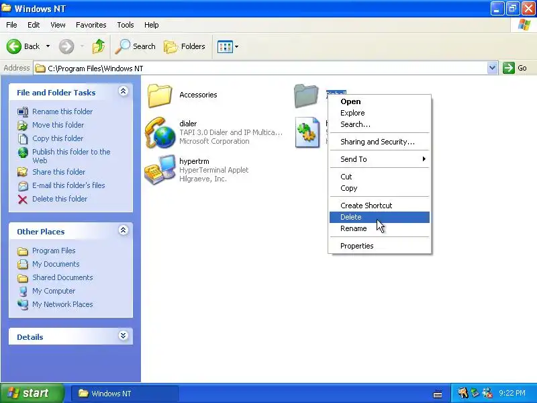
Task: Collapse the File and Folder Tasks panel
Action: [124, 91]
